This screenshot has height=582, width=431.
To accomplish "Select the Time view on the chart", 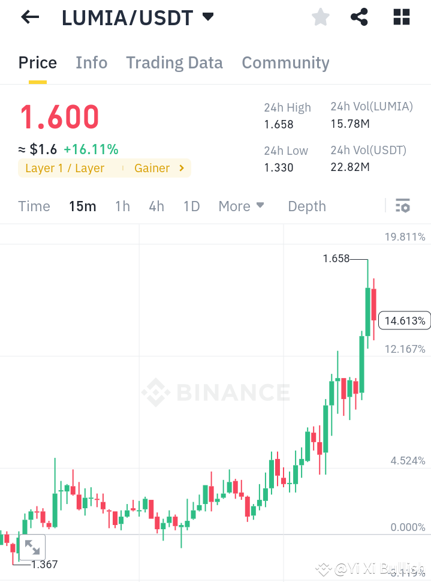I will click(34, 206).
